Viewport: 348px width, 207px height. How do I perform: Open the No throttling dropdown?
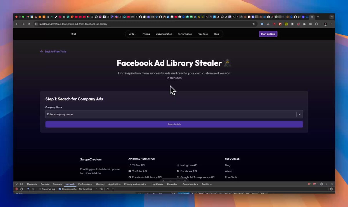(x=88, y=189)
